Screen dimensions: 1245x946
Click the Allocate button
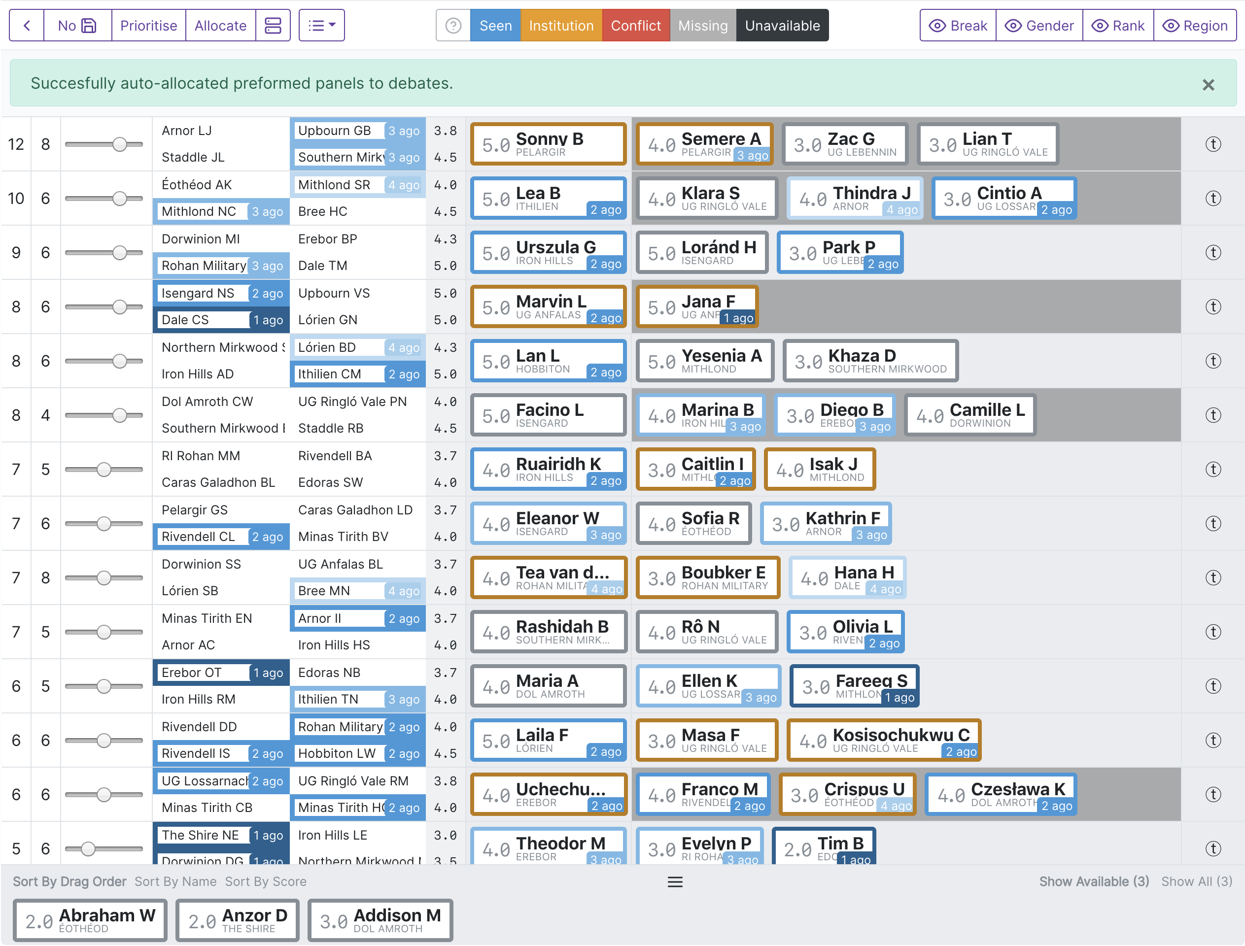220,25
